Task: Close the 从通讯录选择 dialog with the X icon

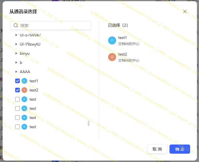Action: pos(185,11)
